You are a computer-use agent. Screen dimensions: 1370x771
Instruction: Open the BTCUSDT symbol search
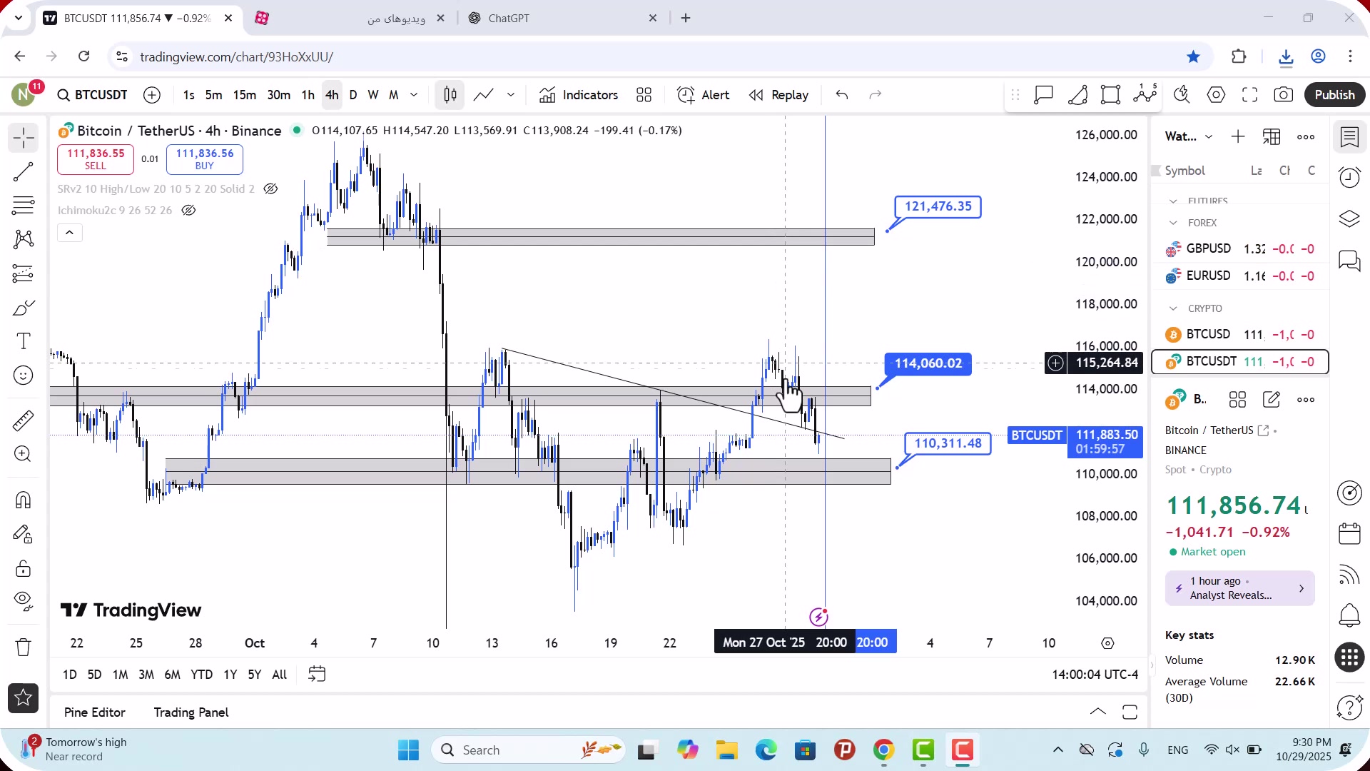[x=92, y=95]
